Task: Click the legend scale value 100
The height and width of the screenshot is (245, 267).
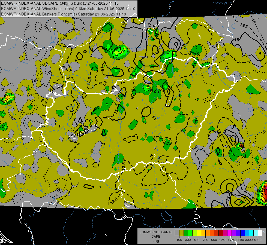Action: (179, 240)
